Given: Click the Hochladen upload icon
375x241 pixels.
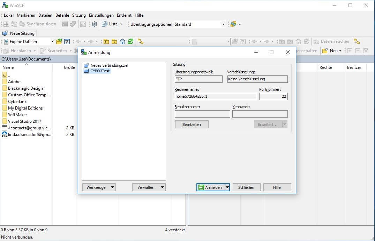Looking at the screenshot, I should (x=7, y=50).
